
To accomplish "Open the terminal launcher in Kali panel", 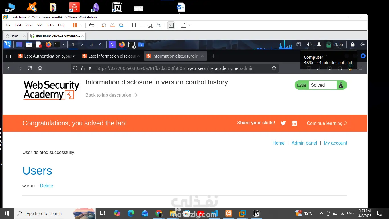I will point(57,44).
